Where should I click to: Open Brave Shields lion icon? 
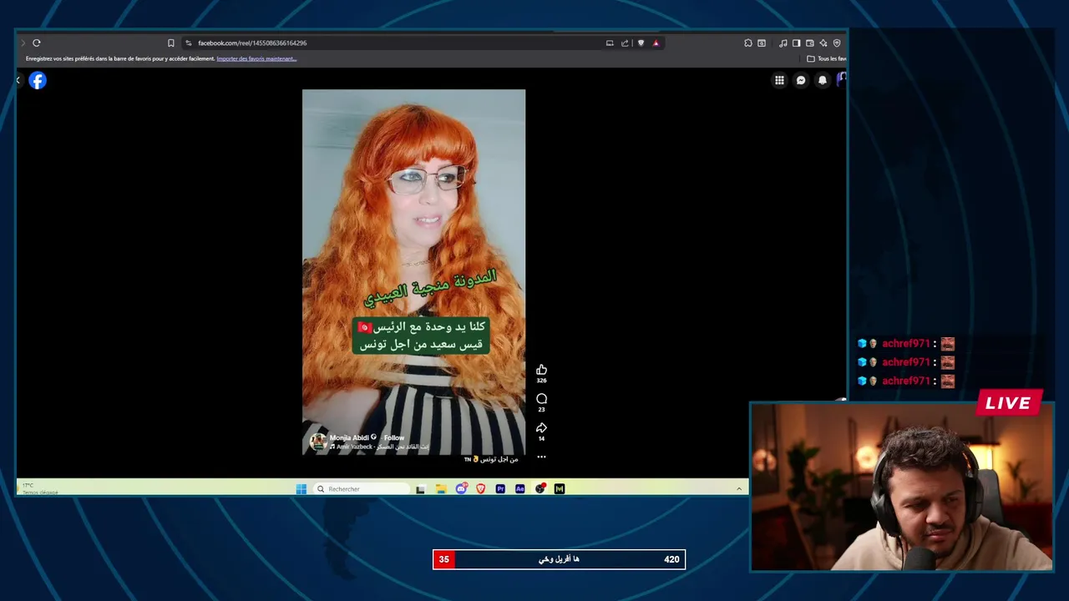(641, 43)
